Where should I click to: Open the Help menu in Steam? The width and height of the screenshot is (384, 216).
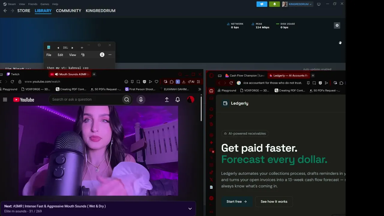point(55,4)
